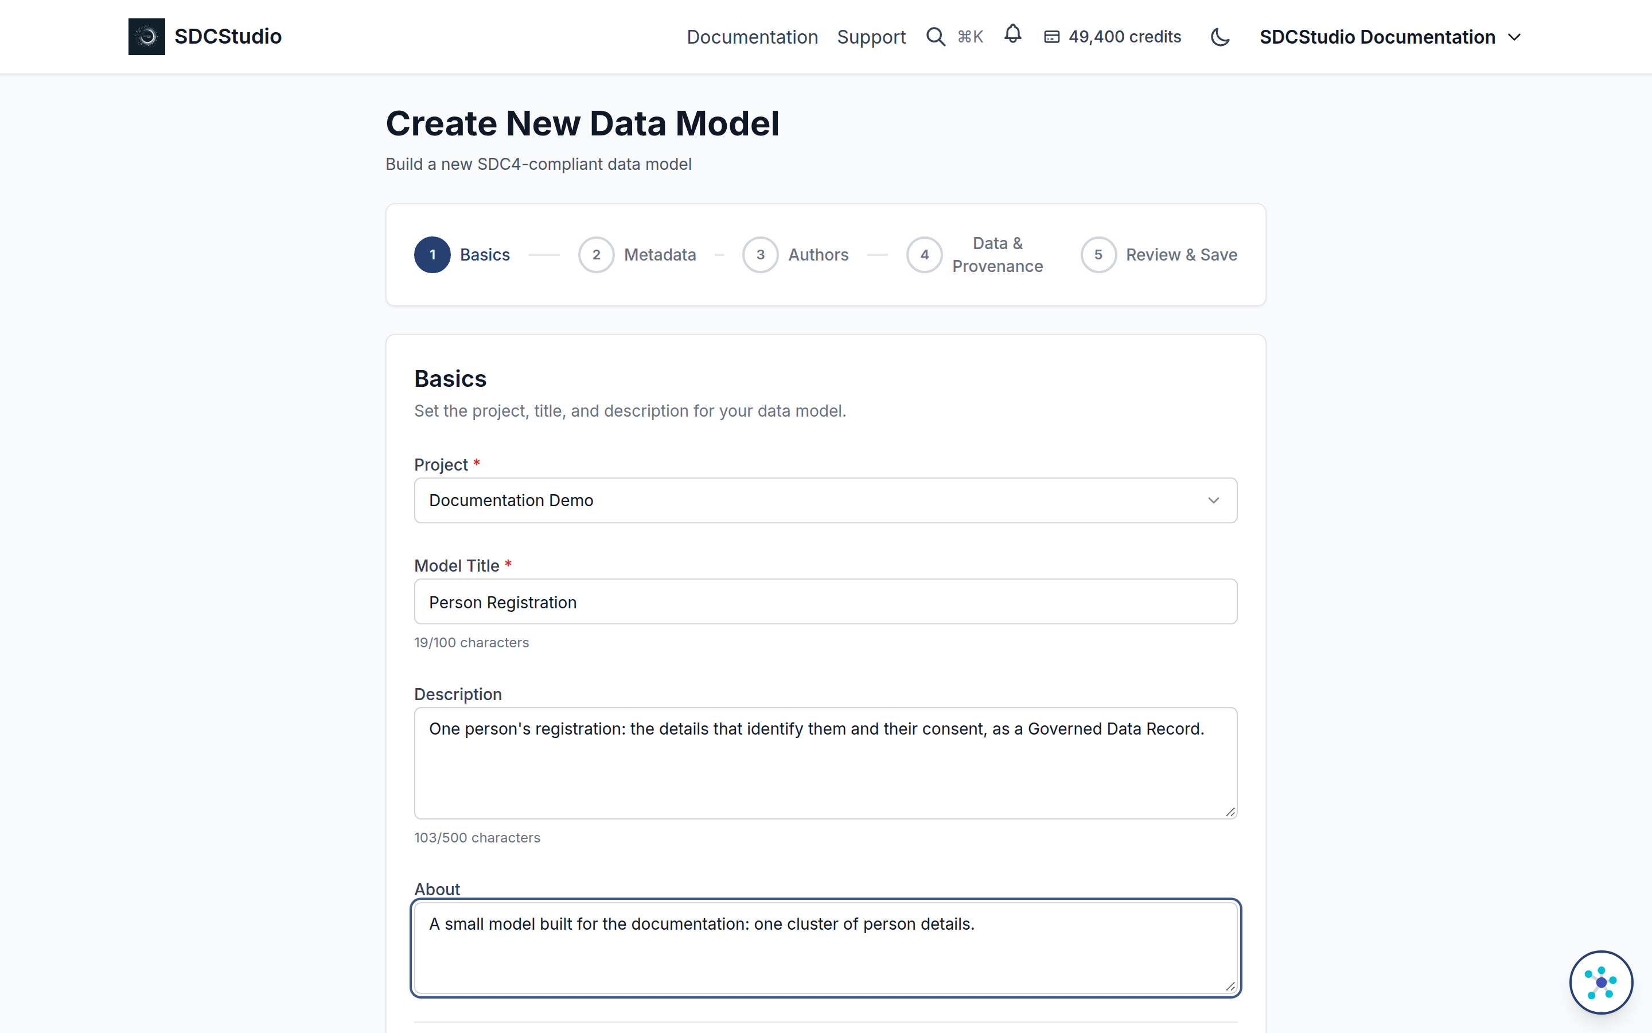This screenshot has height=1033, width=1652.
Task: Click the 19/100 characters counter
Action: (x=471, y=642)
